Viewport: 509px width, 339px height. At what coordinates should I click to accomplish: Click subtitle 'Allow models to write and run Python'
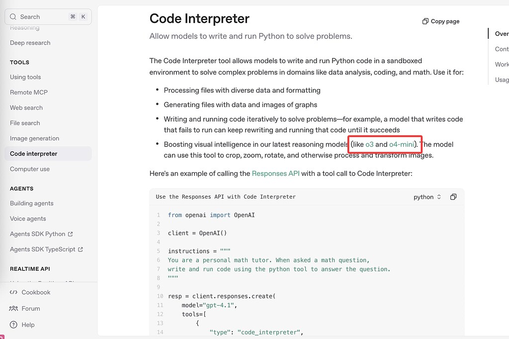251,36
